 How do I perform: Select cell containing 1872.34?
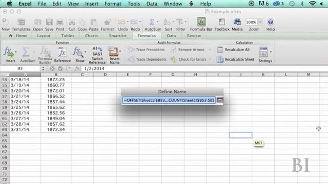pyautogui.click(x=56, y=129)
